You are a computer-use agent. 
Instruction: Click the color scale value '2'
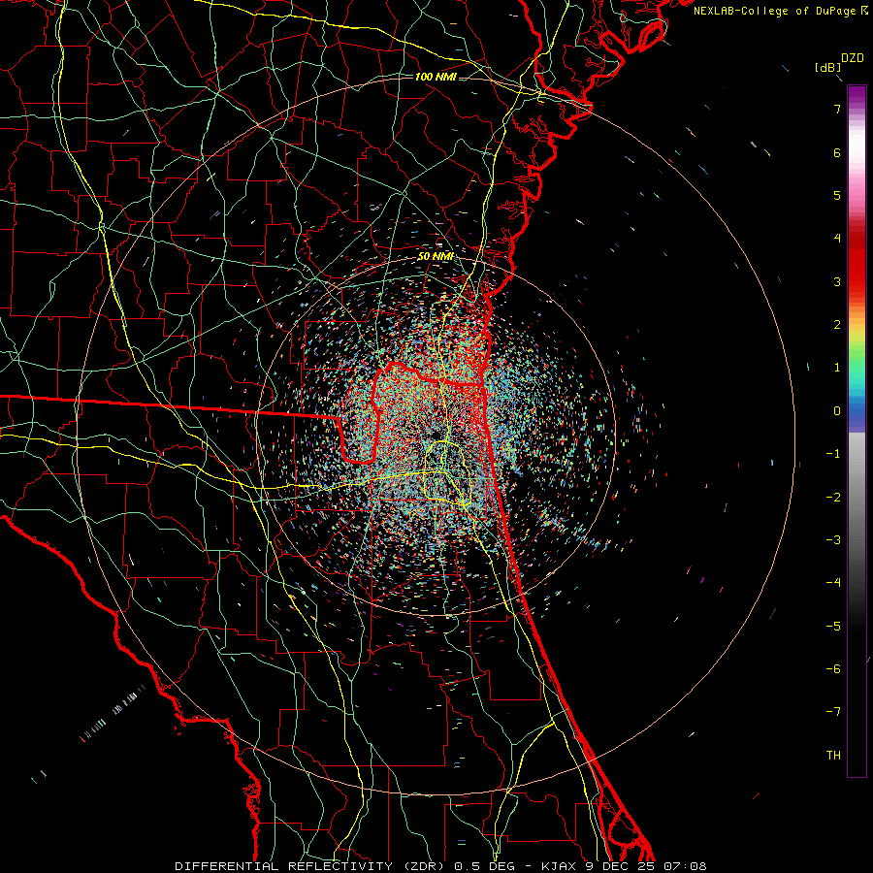(x=837, y=325)
